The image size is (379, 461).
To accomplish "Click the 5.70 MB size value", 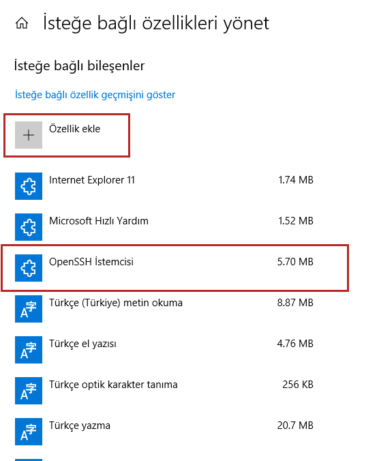I will (295, 262).
